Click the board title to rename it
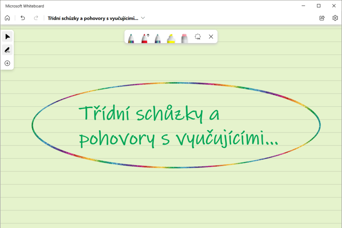 pyautogui.click(x=93, y=18)
